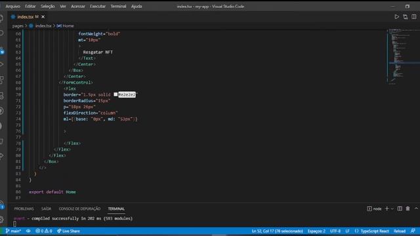This screenshot has height=236, width=420.
Task: Open the Terminal menu in menu bar
Action: 118,6
